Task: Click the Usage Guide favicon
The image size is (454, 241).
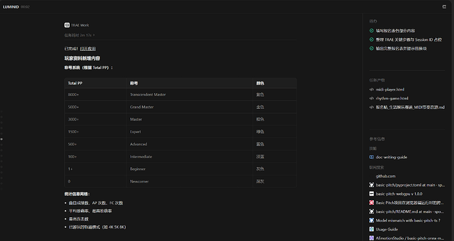Action: [x=372, y=229]
